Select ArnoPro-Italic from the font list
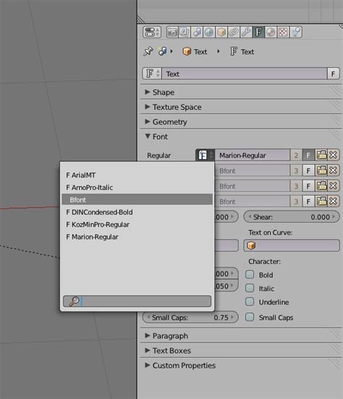This screenshot has height=399, width=343. click(x=137, y=187)
